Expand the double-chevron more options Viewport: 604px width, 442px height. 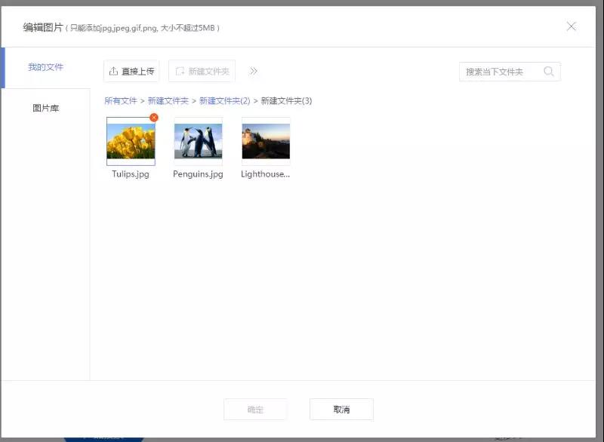pyautogui.click(x=253, y=71)
